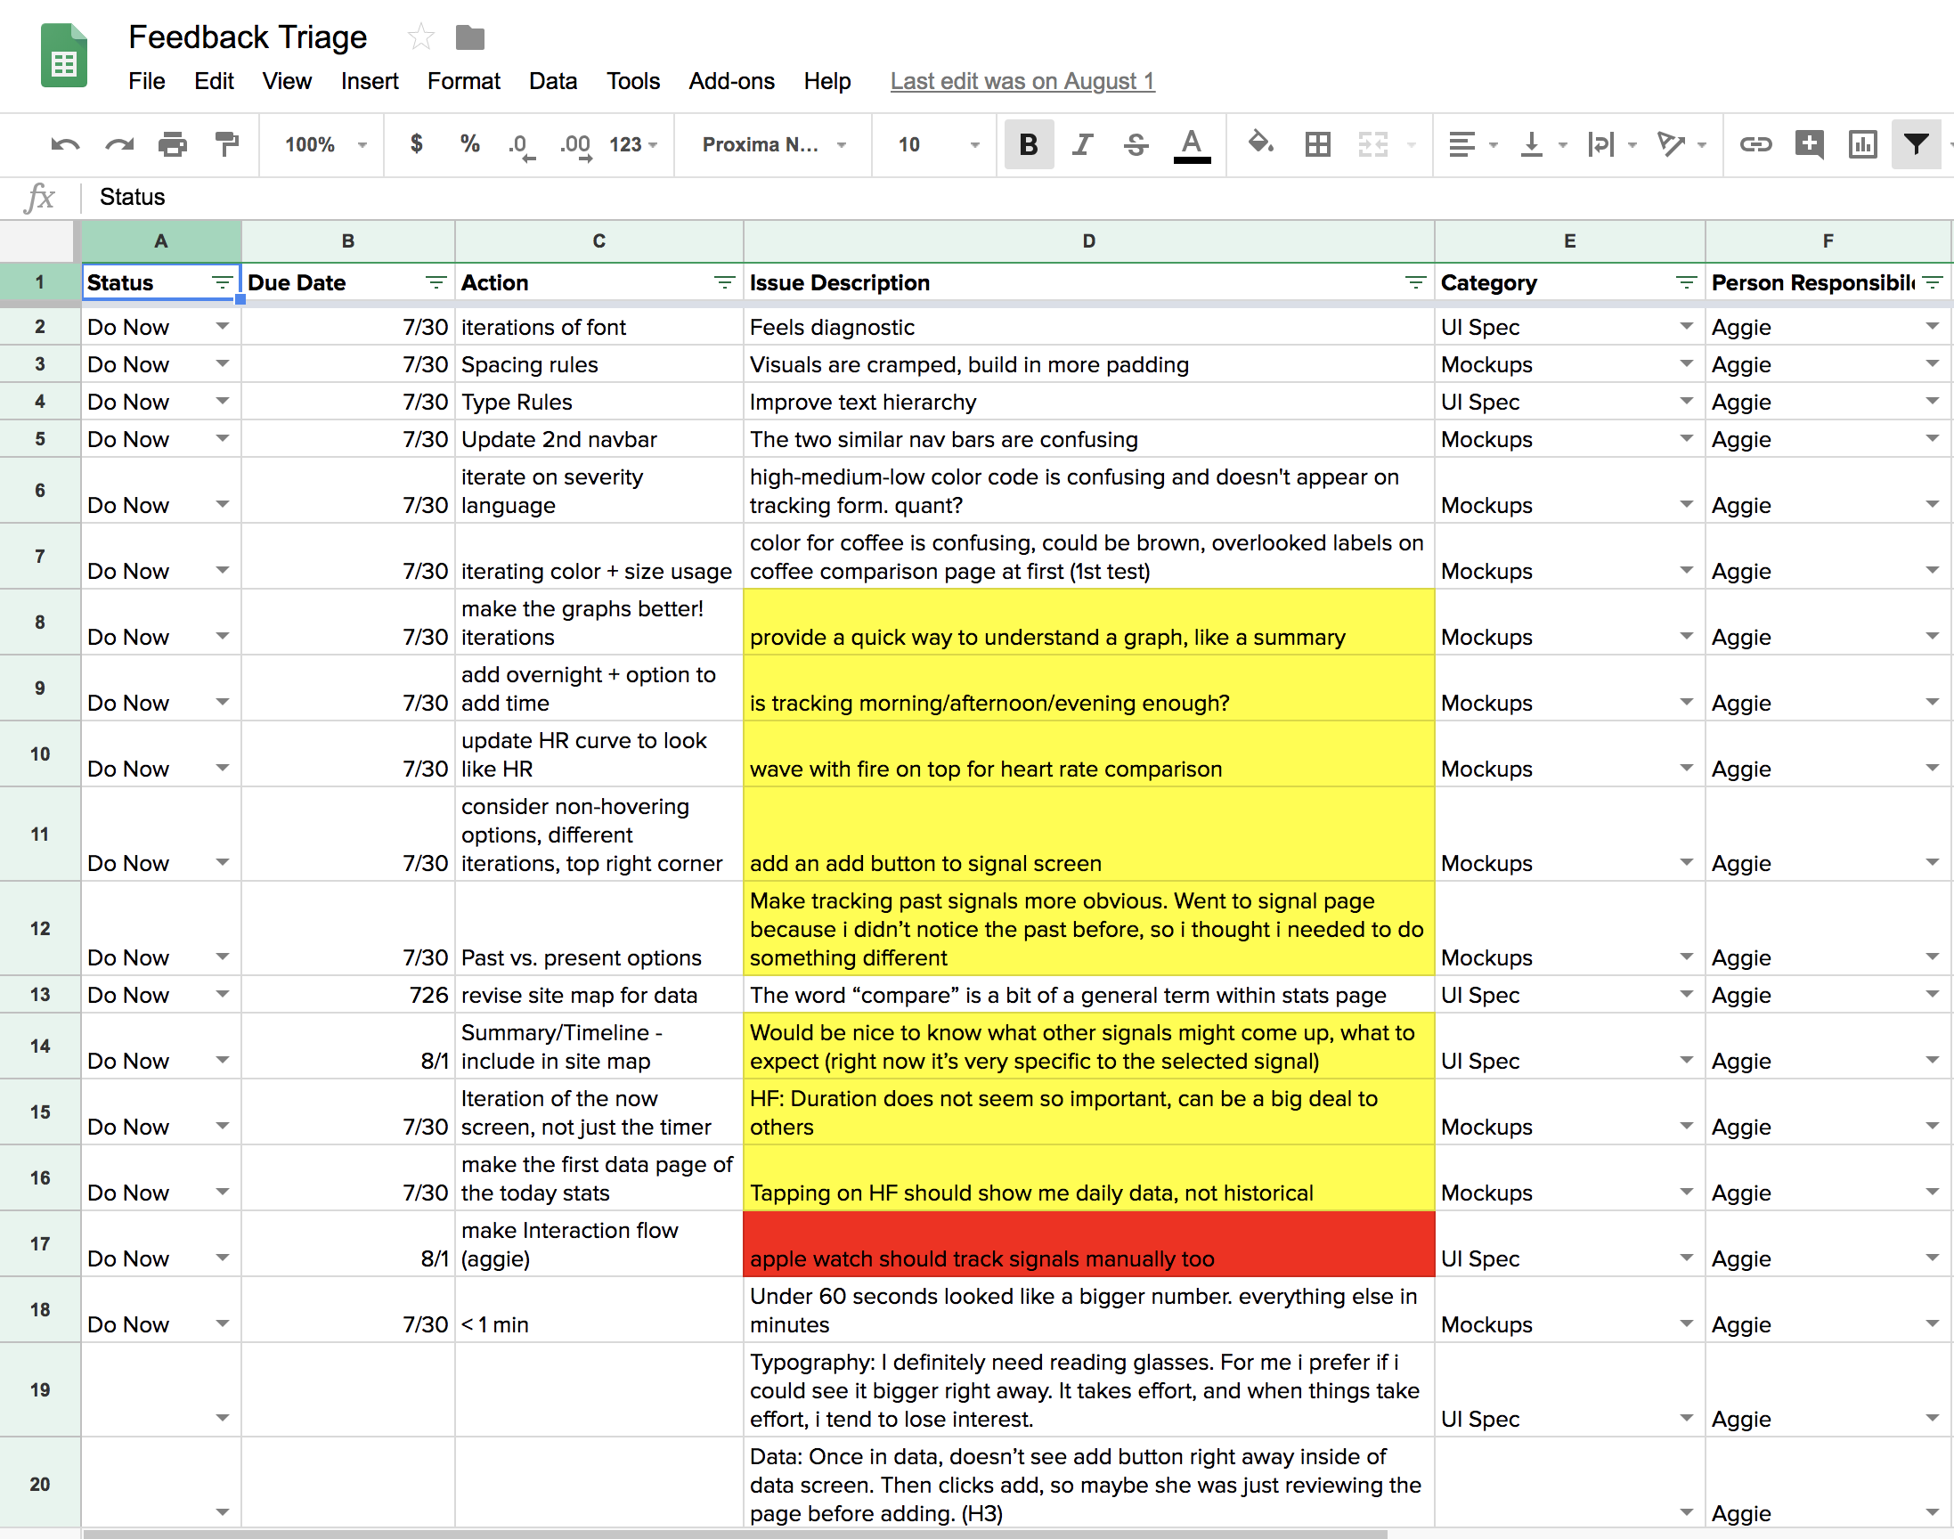Open horizontal align options

point(1471,144)
